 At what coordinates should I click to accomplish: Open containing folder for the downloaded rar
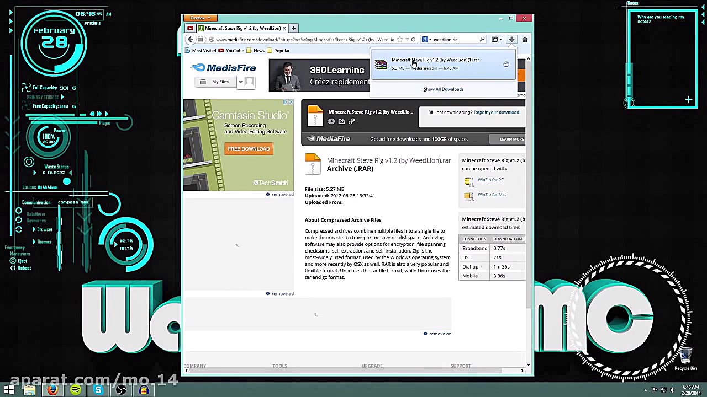click(x=506, y=65)
